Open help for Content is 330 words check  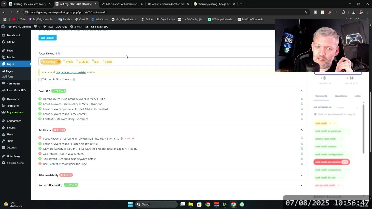tap(302, 119)
